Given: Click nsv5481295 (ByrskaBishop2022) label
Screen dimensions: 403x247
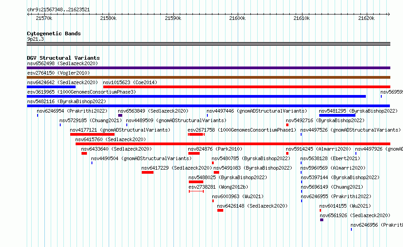Looking at the screenshot, I should [358, 111].
